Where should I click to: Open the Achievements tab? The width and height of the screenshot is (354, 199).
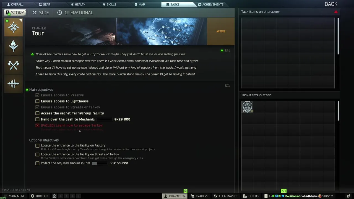click(211, 4)
